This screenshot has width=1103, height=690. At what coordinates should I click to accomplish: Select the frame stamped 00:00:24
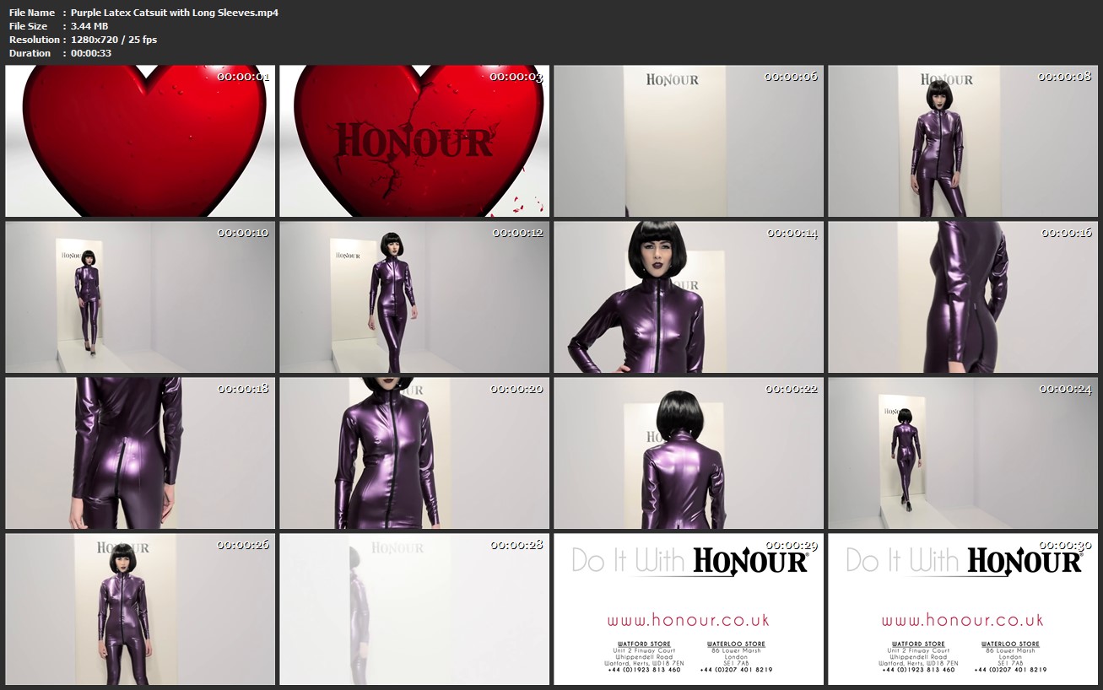(963, 453)
